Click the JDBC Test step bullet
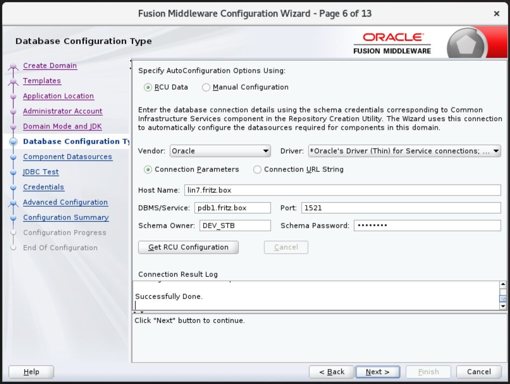The height and width of the screenshot is (384, 510). pos(13,172)
